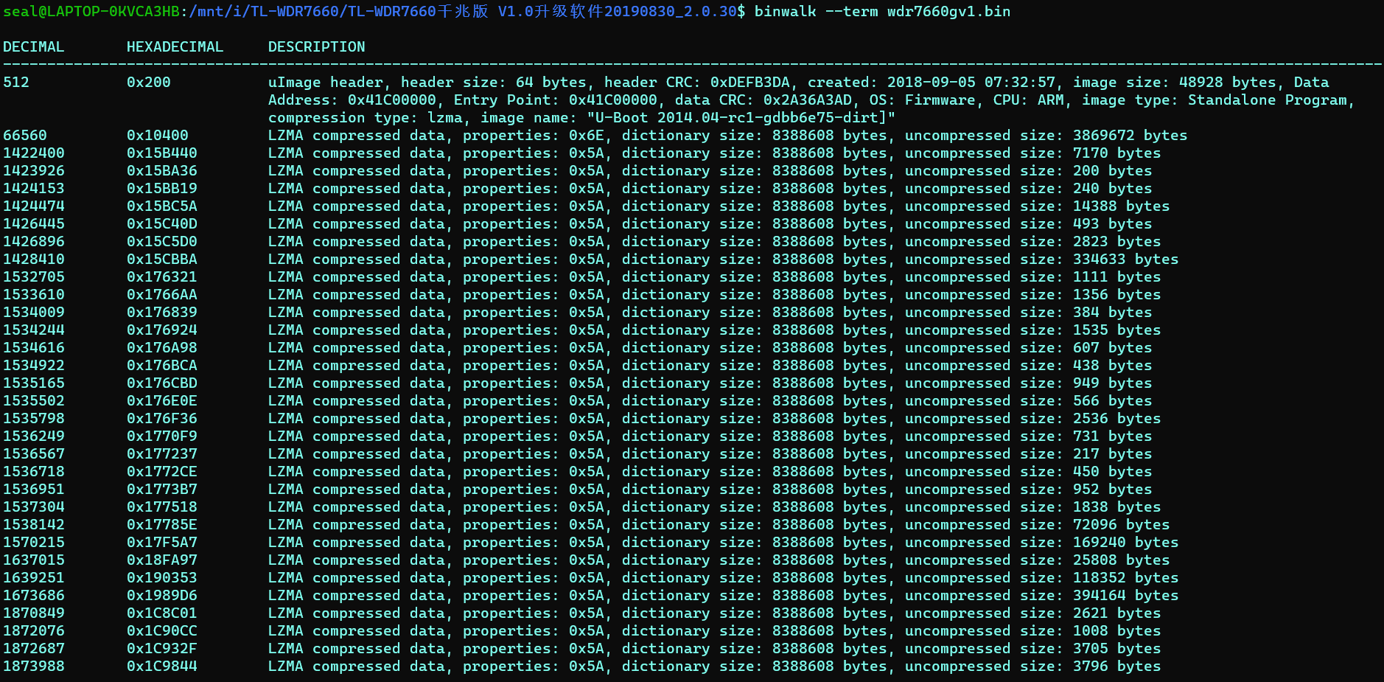Click decimal offset 1536249
The image size is (1384, 682).
(x=34, y=436)
